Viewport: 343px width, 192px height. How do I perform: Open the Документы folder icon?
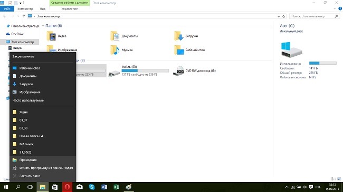click(115, 36)
